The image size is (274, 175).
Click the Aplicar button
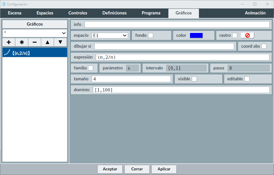click(x=164, y=169)
